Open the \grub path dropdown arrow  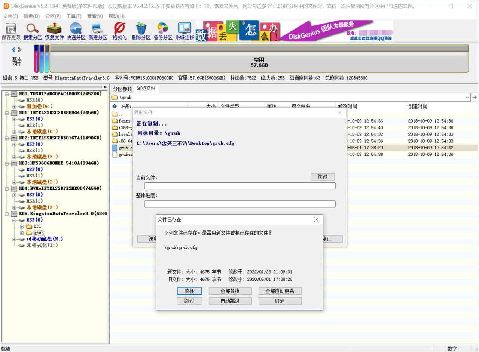point(467,97)
